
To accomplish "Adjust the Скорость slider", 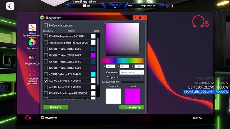I will (x=132, y=77).
